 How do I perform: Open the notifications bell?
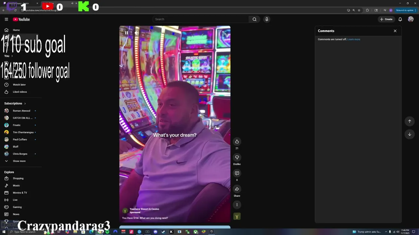point(400,19)
